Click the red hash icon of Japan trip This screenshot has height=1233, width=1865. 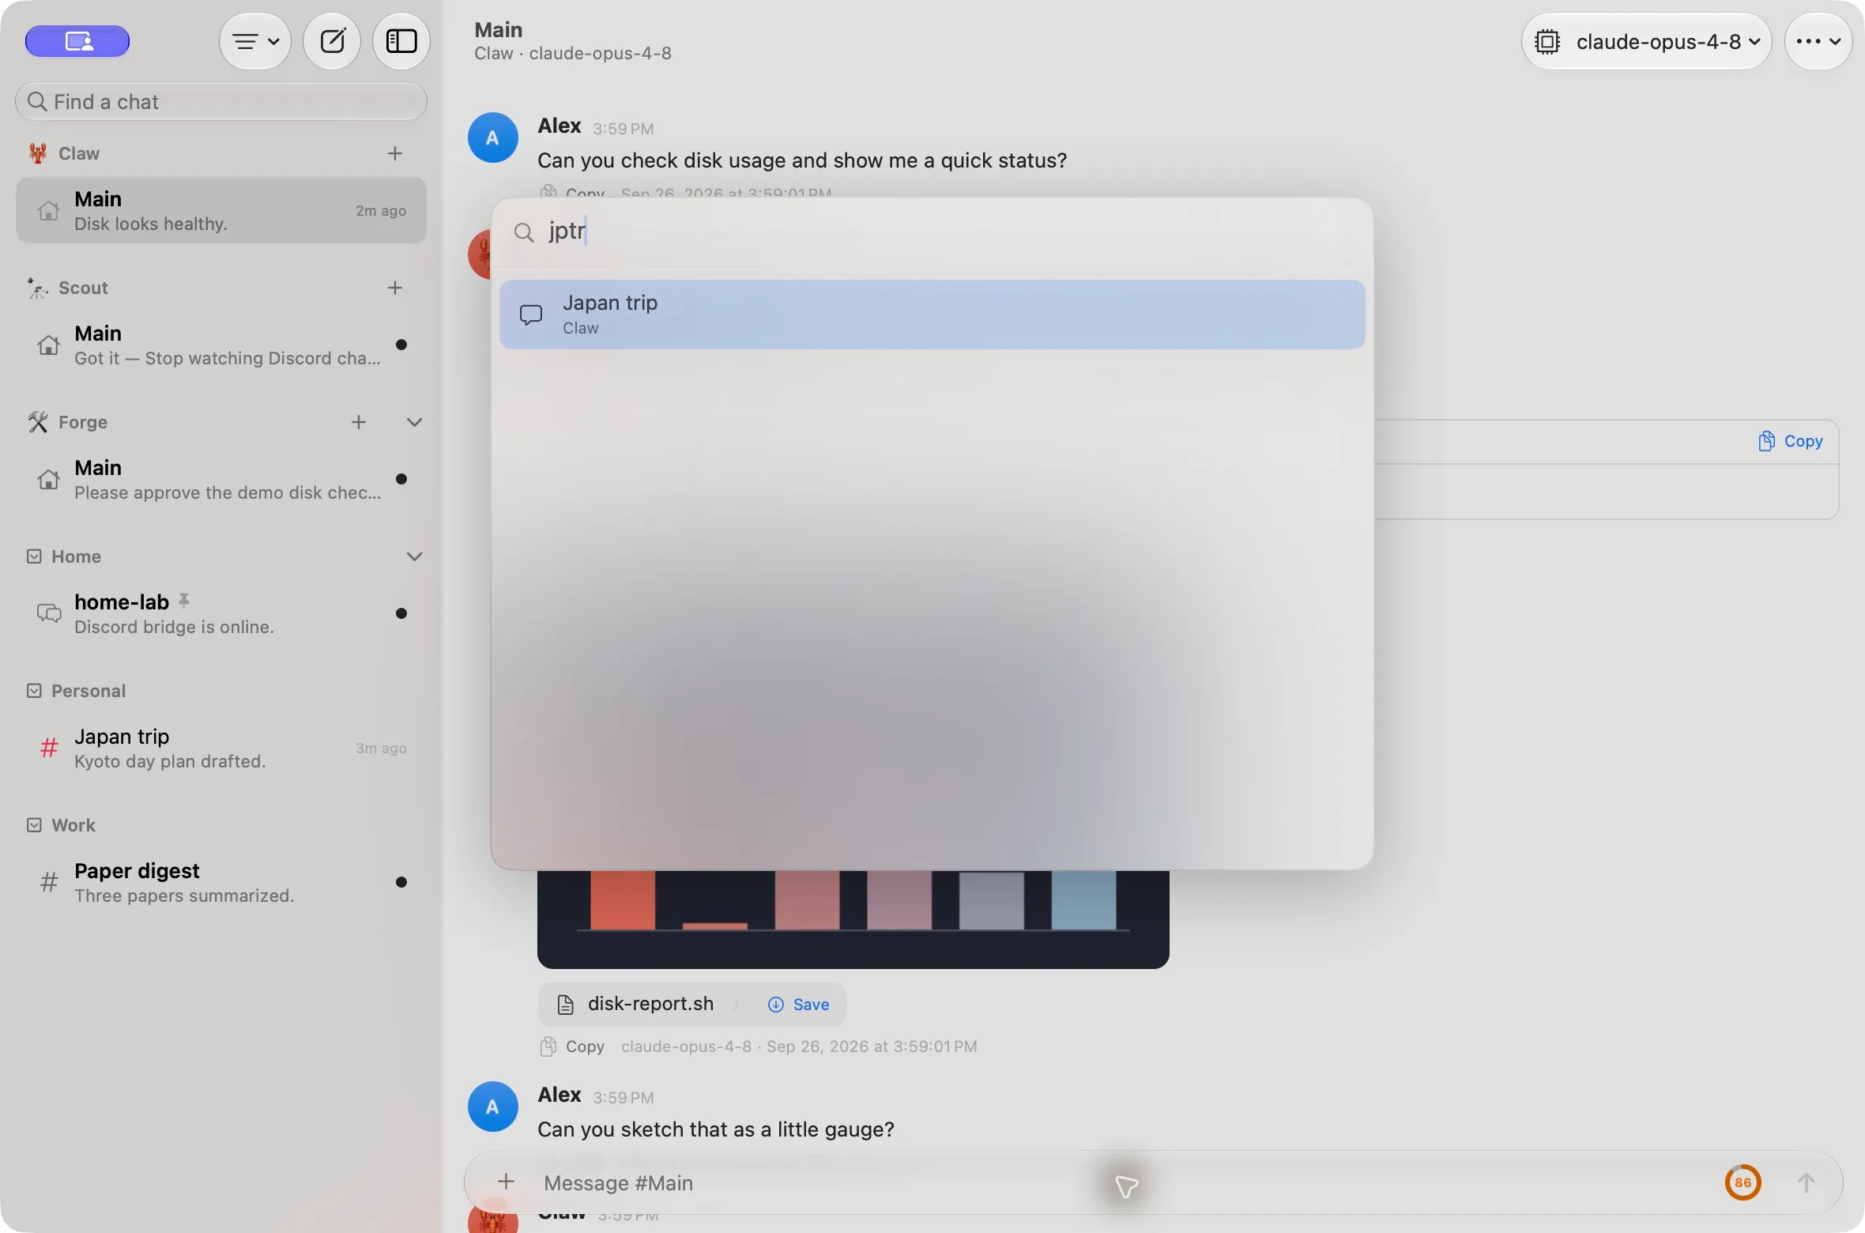click(49, 748)
